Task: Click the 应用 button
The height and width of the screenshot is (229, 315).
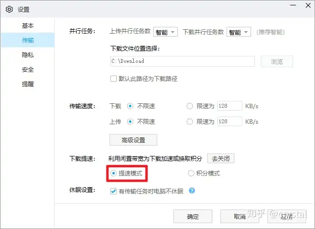Action: click(x=287, y=216)
